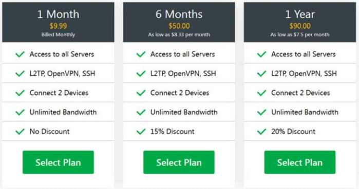The height and width of the screenshot is (189, 359).
Task: Click the 1 Month plan header
Action: click(58, 22)
